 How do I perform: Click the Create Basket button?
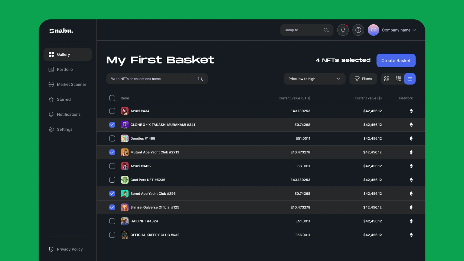tap(396, 60)
